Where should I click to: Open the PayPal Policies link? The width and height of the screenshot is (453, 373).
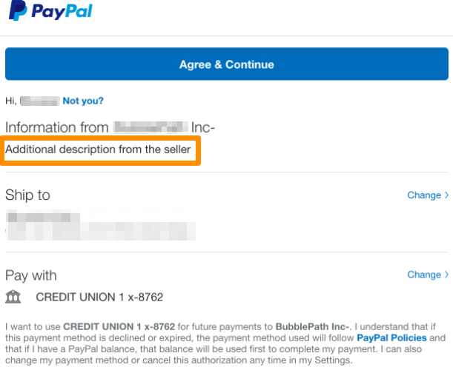392,337
